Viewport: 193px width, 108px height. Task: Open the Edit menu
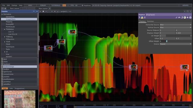click(x=8, y=5)
